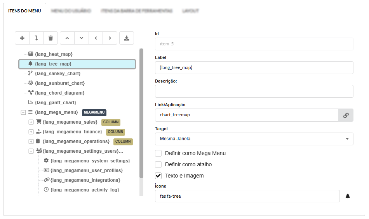Click the ID card icon of user_profiles

46,170
